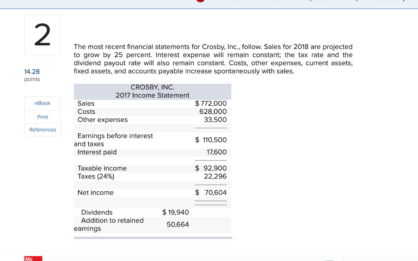Click the Interest paid value 17,600
Screen dimensions: 418x261
point(216,152)
